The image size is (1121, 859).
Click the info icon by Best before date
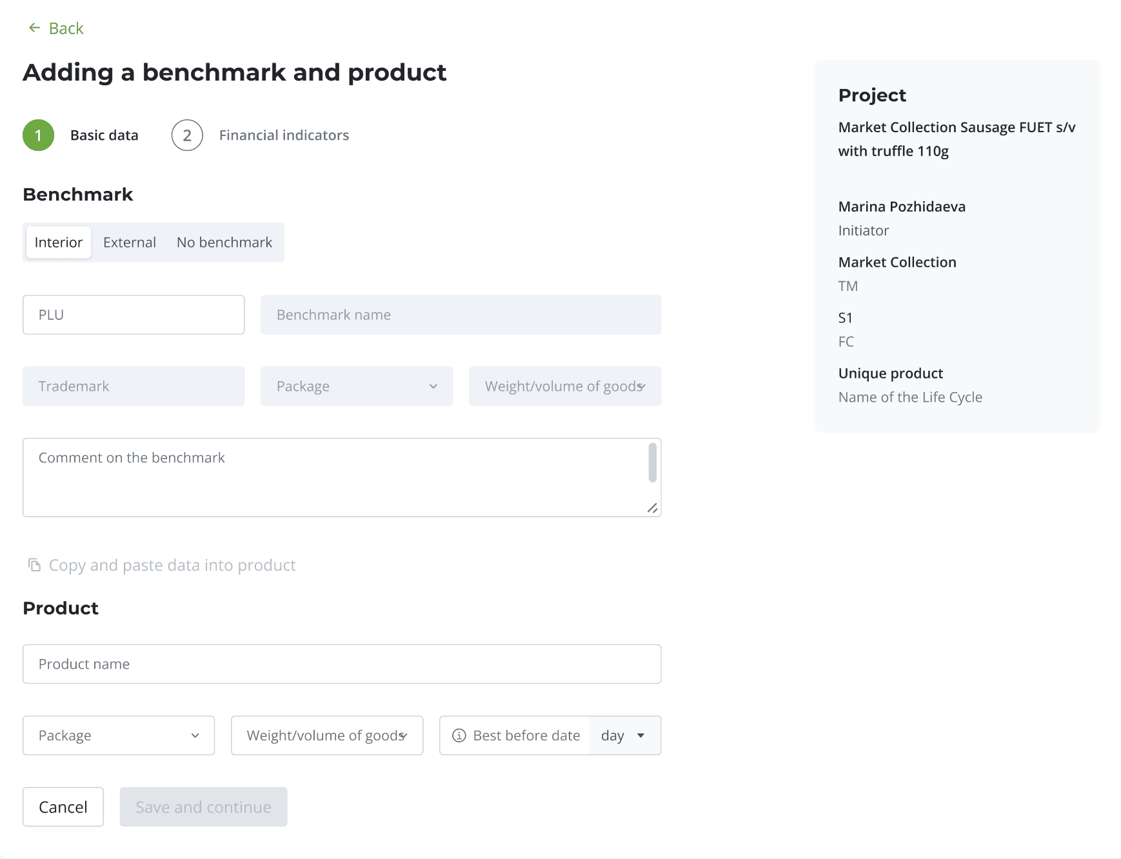pos(459,735)
